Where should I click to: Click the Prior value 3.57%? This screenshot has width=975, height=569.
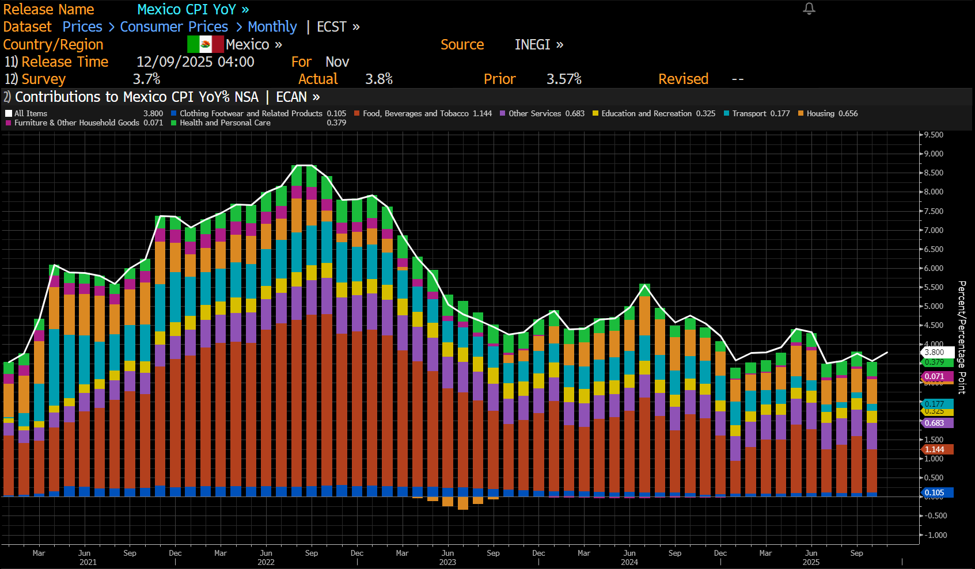coord(564,79)
